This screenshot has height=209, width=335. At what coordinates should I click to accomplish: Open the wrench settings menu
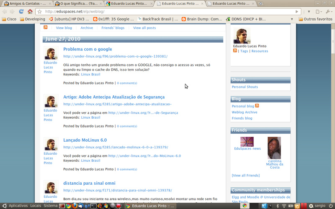click(328, 12)
